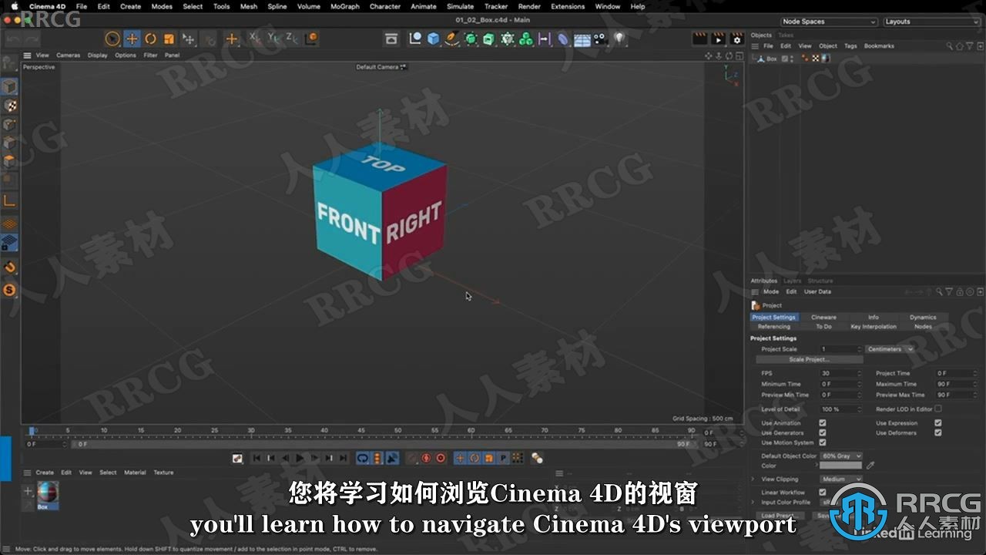Click the Scale Project button
986x555 pixels.
809,359
